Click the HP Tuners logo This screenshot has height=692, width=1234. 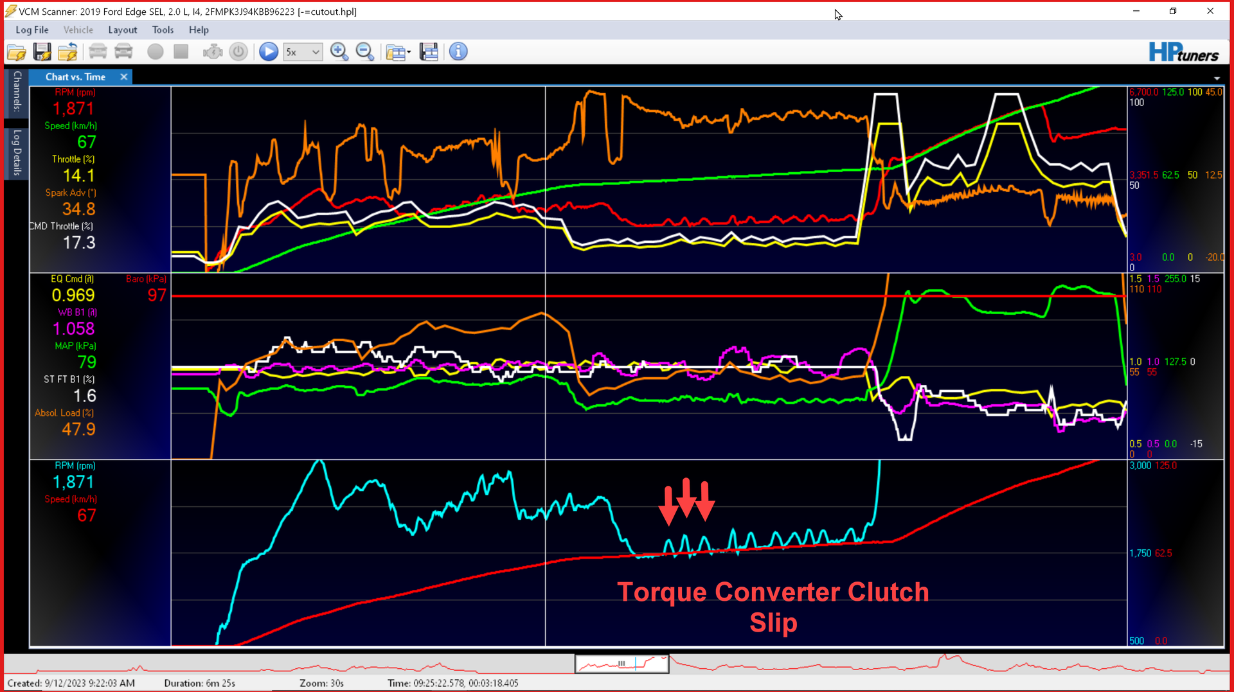point(1185,51)
